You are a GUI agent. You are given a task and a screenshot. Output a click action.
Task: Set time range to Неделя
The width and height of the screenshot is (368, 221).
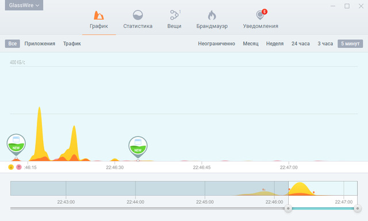pyautogui.click(x=275, y=44)
